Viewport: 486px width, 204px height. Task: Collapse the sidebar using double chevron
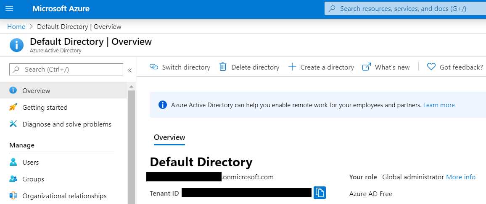click(x=129, y=70)
